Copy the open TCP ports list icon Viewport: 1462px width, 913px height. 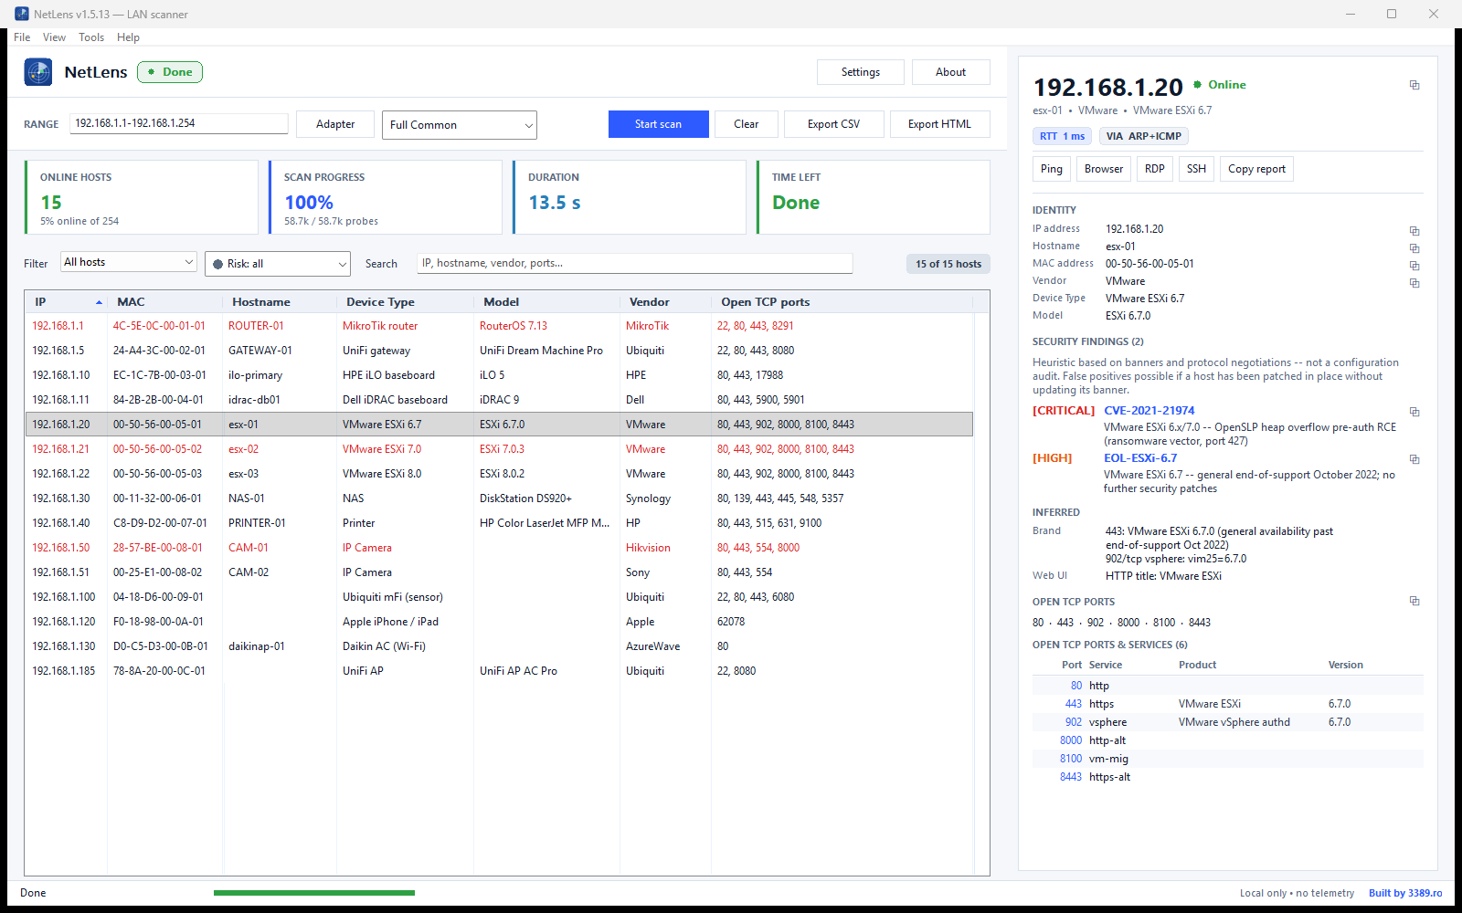[1414, 601]
